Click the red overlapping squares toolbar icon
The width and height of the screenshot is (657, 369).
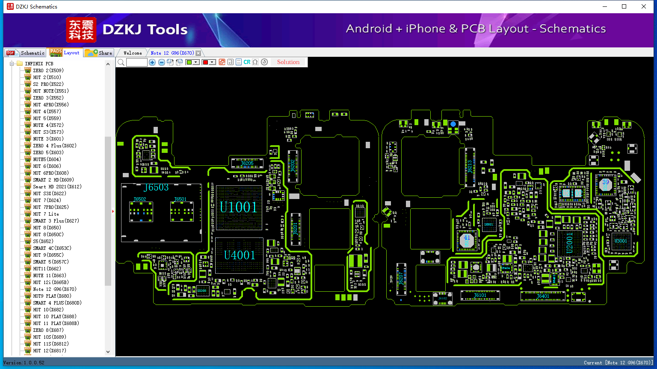222,62
